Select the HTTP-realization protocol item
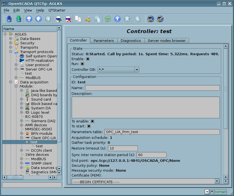 pos(40,60)
